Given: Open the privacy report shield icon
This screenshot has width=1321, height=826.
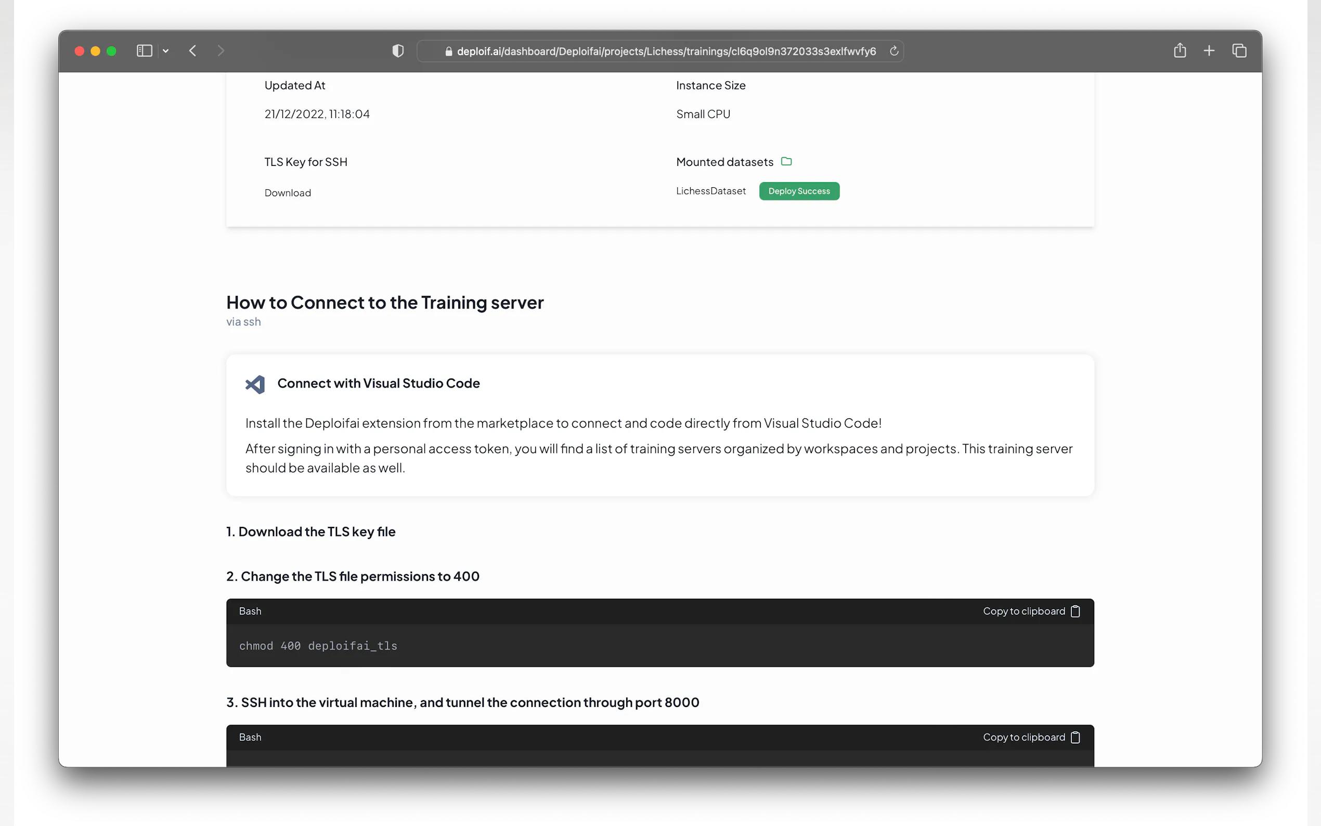Looking at the screenshot, I should tap(398, 51).
